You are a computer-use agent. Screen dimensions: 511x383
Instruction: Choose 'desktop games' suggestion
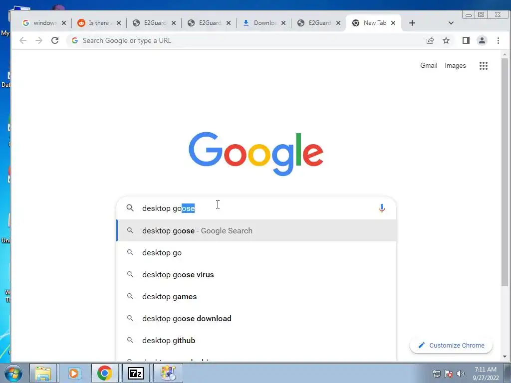coord(256,296)
